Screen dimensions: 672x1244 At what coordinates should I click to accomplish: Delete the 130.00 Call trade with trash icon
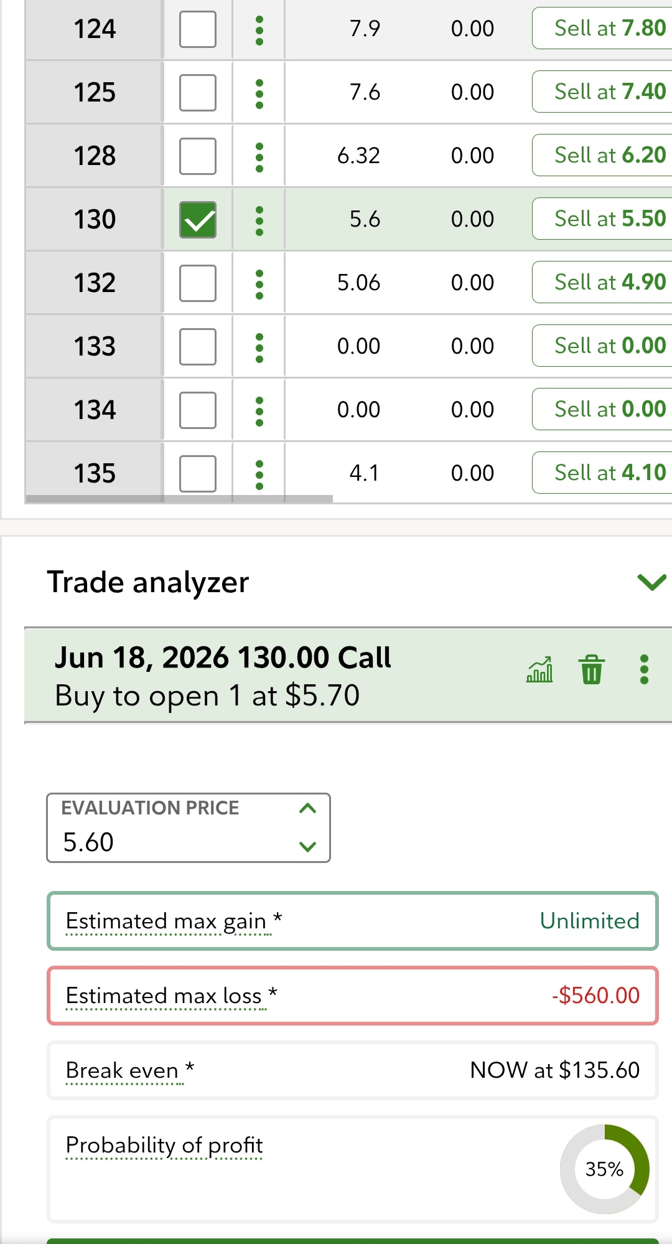click(592, 670)
